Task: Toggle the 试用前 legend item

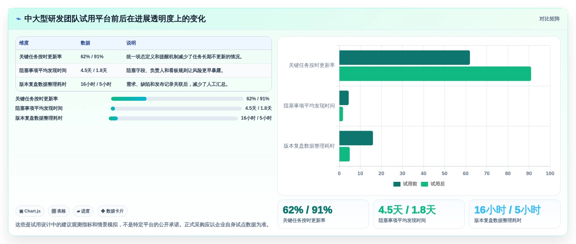Action: [x=405, y=184]
